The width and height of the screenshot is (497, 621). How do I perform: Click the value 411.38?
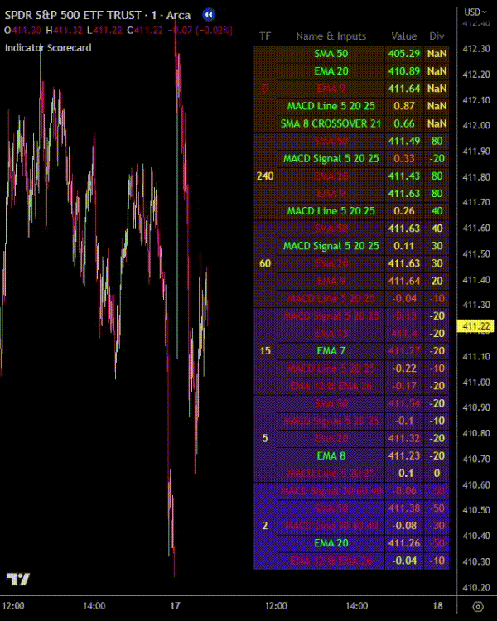404,508
